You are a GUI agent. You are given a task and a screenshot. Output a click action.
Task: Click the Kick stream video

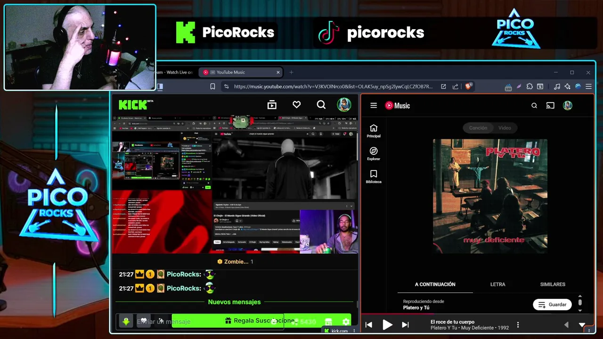coord(235,185)
